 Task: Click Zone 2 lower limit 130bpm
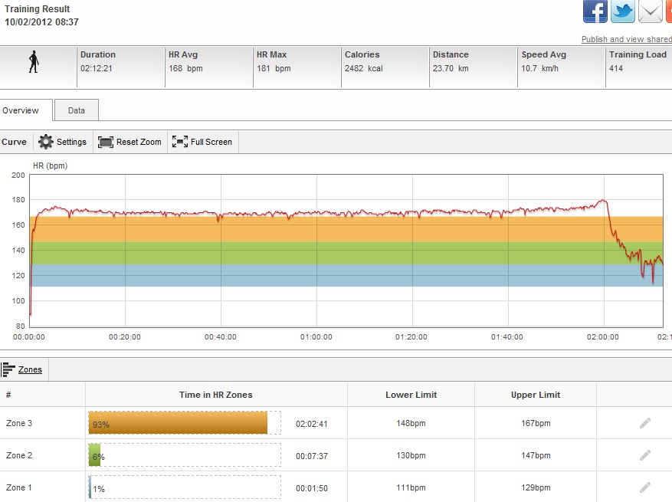pos(411,455)
